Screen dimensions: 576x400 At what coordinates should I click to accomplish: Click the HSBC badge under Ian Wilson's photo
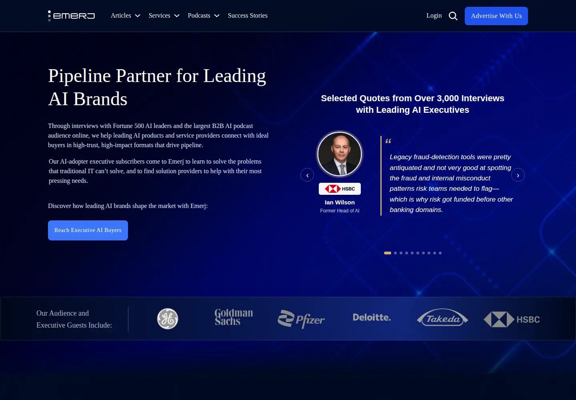[x=340, y=189]
